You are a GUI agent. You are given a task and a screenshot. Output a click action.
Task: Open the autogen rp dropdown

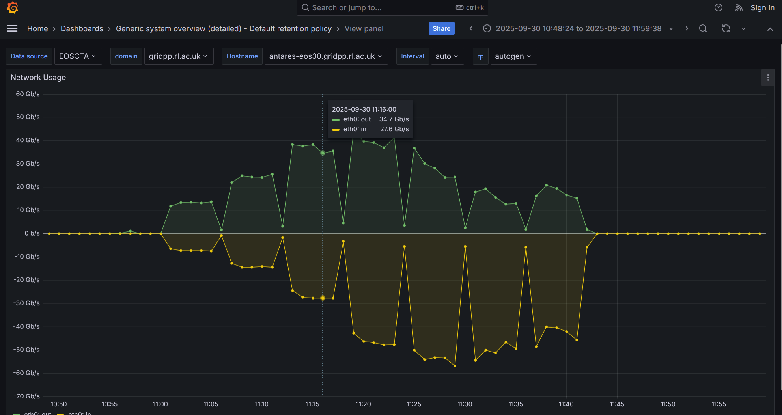513,56
